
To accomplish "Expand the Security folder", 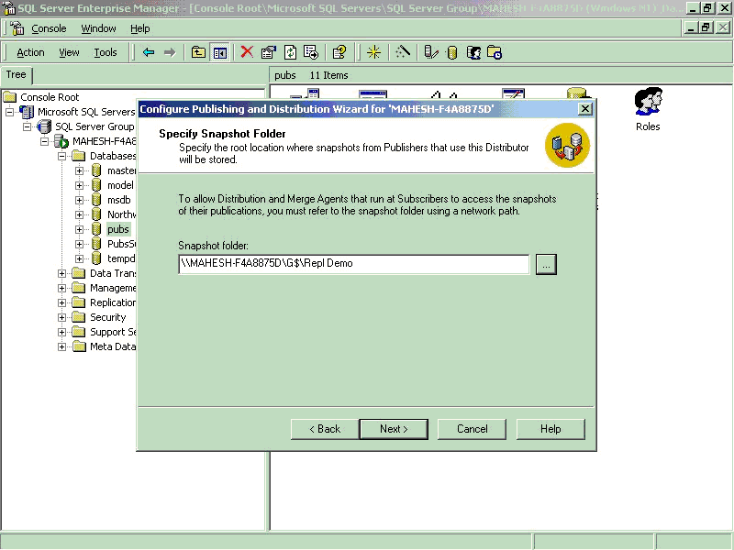I will pyautogui.click(x=61, y=317).
